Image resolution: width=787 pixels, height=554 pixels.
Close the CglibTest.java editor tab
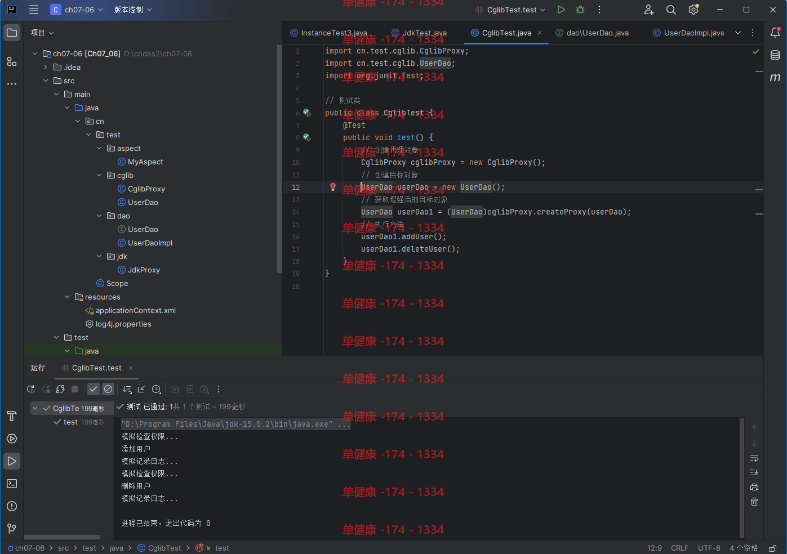[540, 33]
